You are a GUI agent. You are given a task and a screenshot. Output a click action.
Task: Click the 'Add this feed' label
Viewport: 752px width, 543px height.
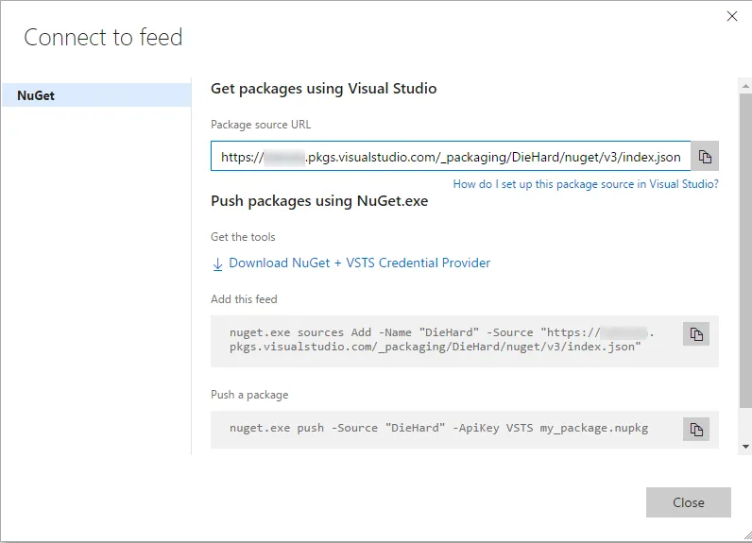[x=244, y=299]
